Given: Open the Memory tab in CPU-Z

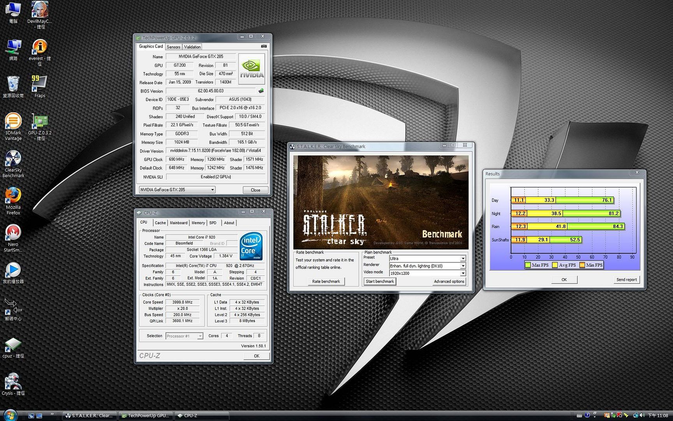Looking at the screenshot, I should [x=198, y=223].
